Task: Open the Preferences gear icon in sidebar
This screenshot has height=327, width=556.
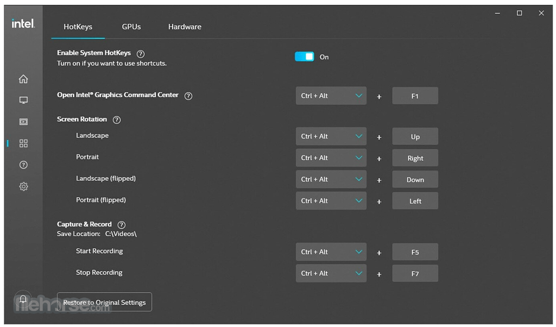Action: click(23, 186)
